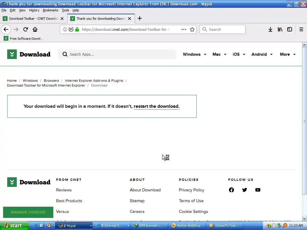
Task: Click the MANAGE COOKIES button
Action: [28, 212]
